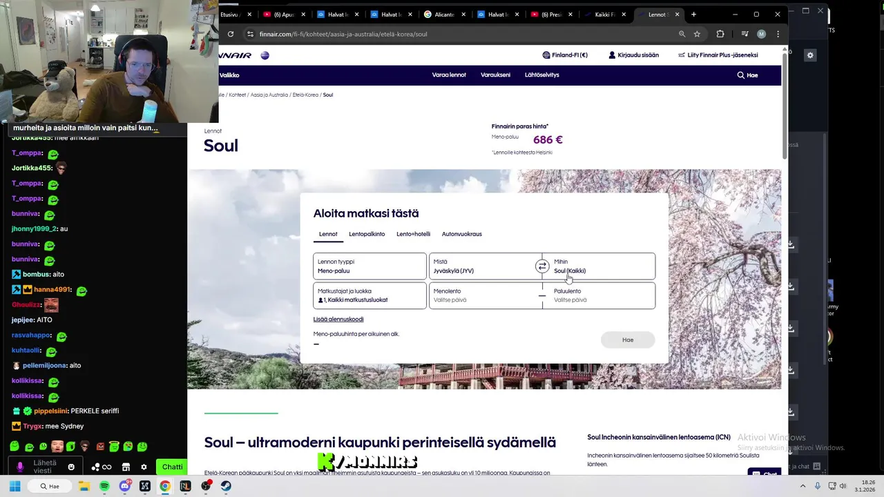Open Chrome media controls icon
Viewport: 884px width, 497px height.
pos(744,34)
